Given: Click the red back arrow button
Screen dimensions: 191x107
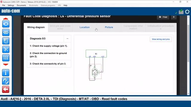Looking at the screenshot, I should click(x=6, y=89).
